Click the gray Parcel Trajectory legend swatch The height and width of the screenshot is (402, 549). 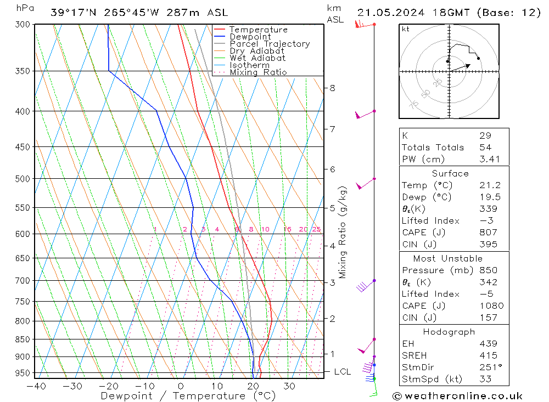pos(220,44)
